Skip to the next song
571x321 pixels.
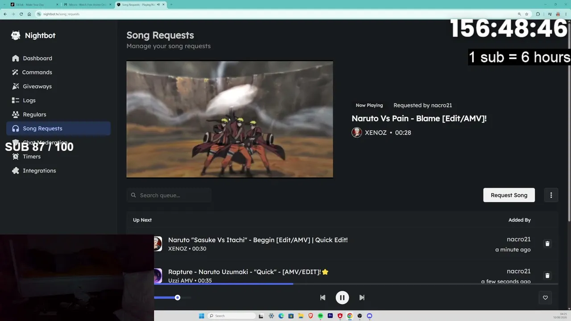pos(362,297)
